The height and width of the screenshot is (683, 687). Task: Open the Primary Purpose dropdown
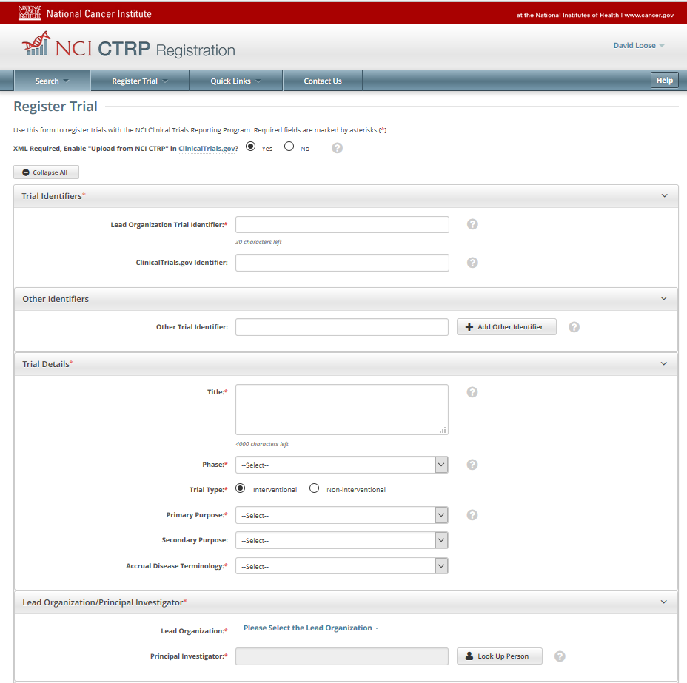pos(342,515)
